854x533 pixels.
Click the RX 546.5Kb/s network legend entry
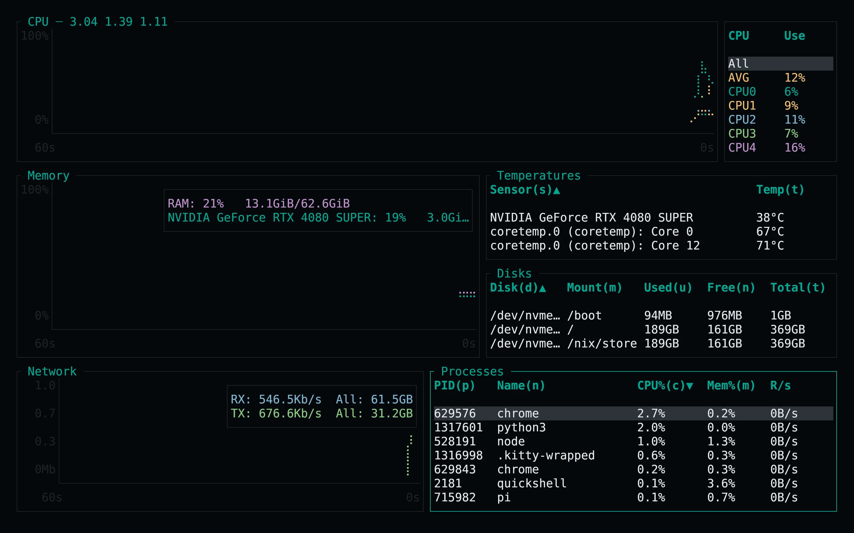point(322,399)
